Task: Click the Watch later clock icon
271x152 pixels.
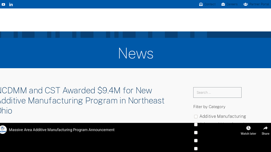Action: coord(248,128)
